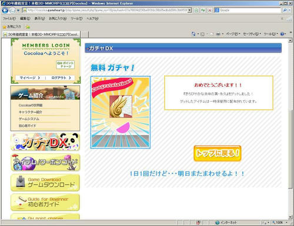Open the ページ(P) command bar dropdown
The image size is (294, 226).
(233, 34)
